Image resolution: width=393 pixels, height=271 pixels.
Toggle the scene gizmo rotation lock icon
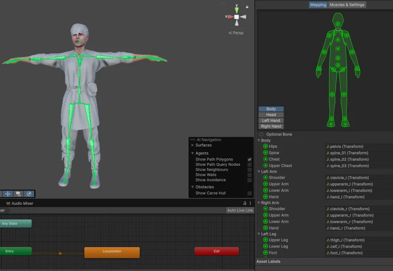pyautogui.click(x=247, y=7)
